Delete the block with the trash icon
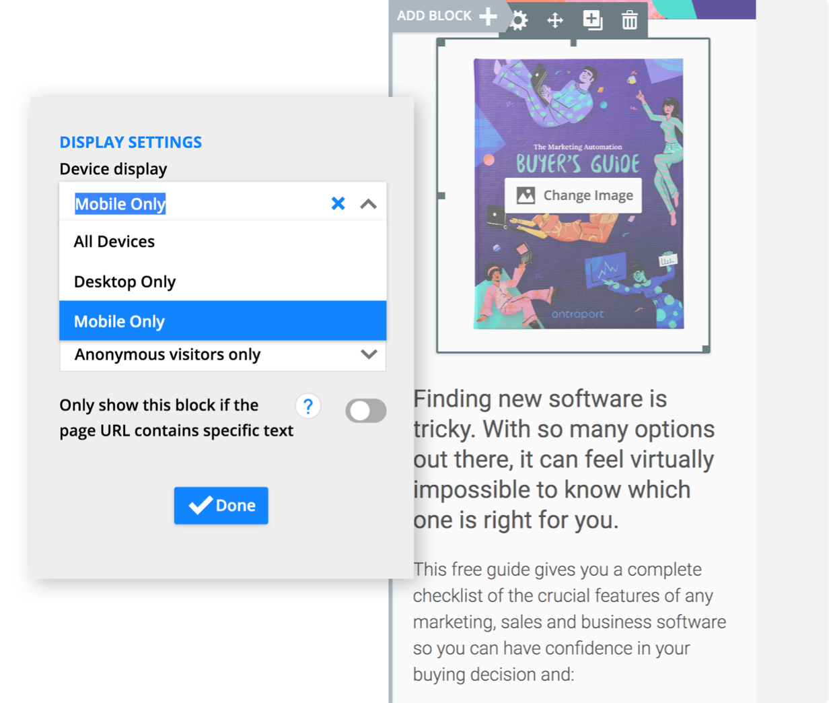 click(x=630, y=20)
